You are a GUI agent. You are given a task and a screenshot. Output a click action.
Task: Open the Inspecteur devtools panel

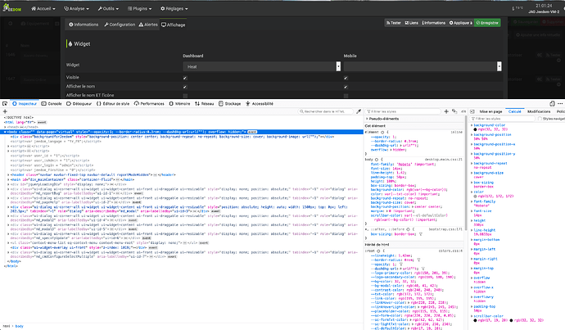click(25, 104)
